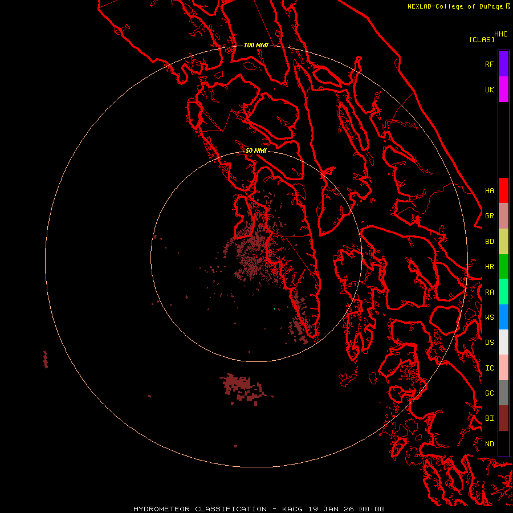Viewport: 513px width, 513px height.
Task: Select the BD yellow legend swatch
Action: click(x=503, y=242)
